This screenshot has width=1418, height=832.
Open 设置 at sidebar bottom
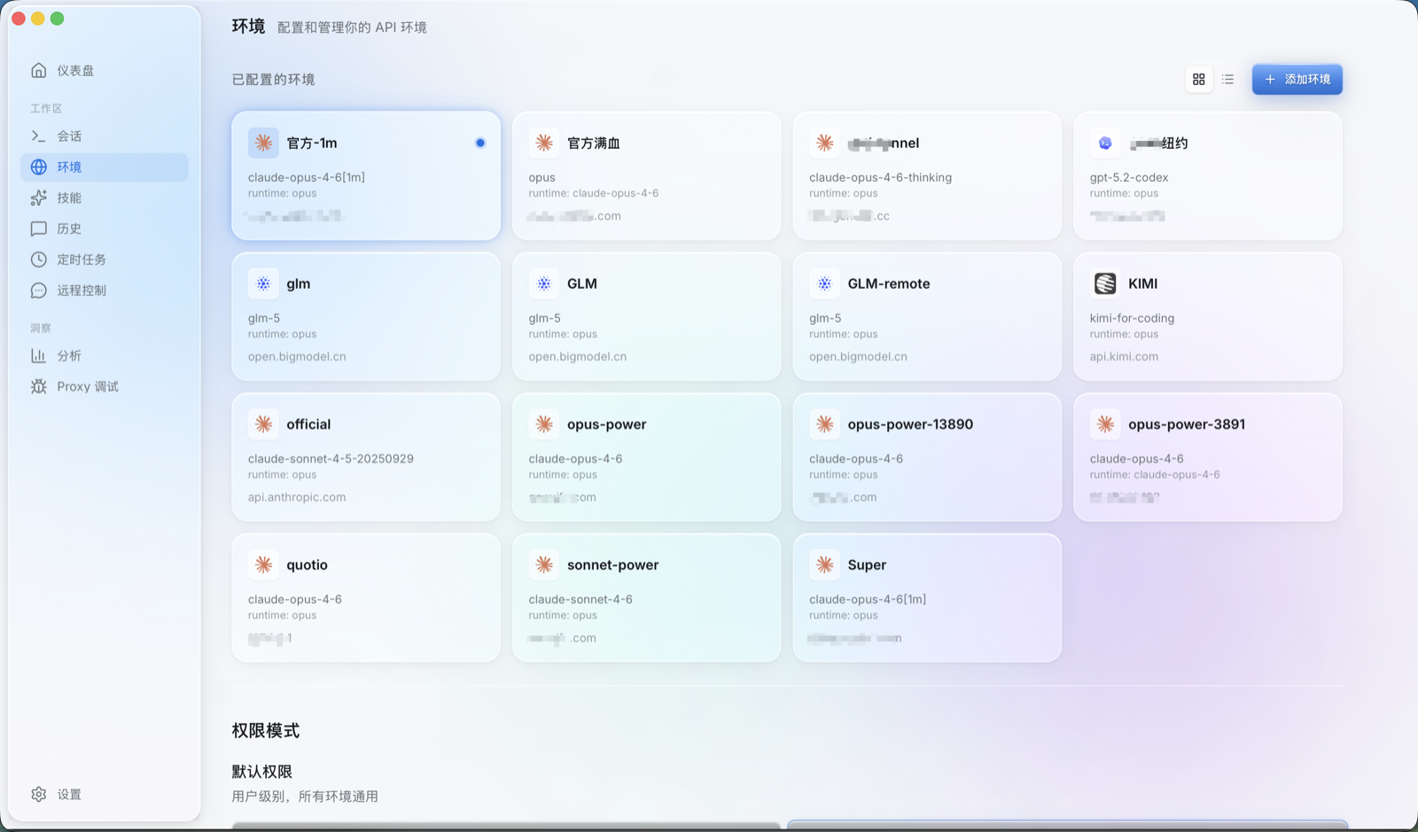pyautogui.click(x=105, y=794)
